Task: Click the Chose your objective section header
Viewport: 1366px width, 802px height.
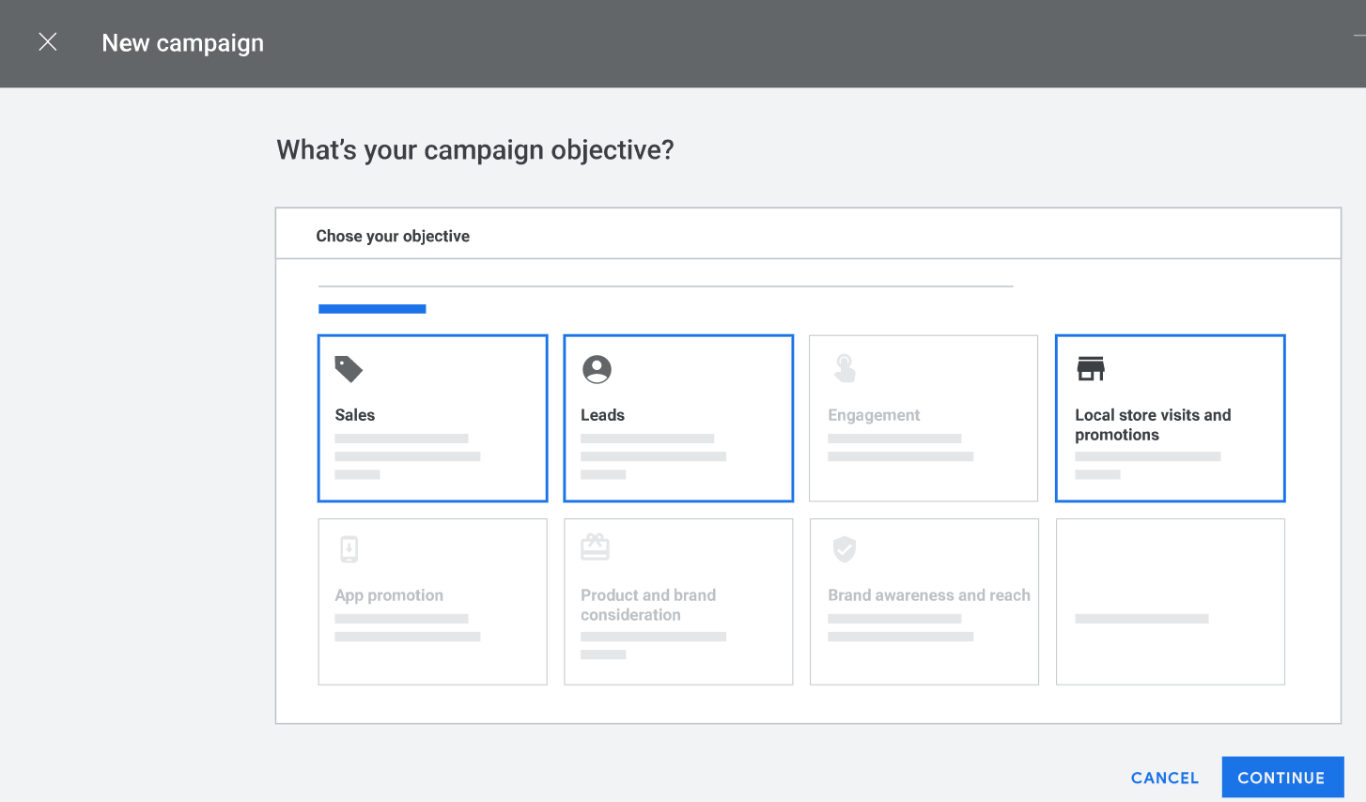Action: tap(393, 236)
